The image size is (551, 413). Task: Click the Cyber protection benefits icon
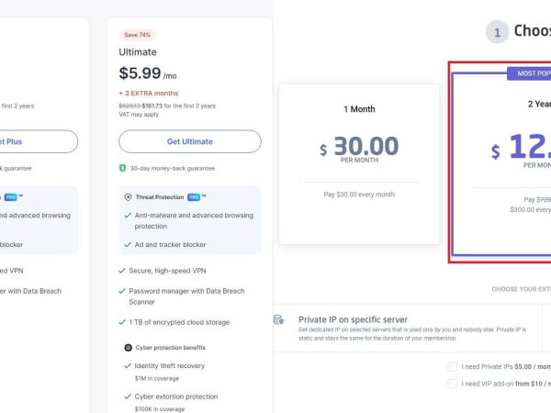128,348
